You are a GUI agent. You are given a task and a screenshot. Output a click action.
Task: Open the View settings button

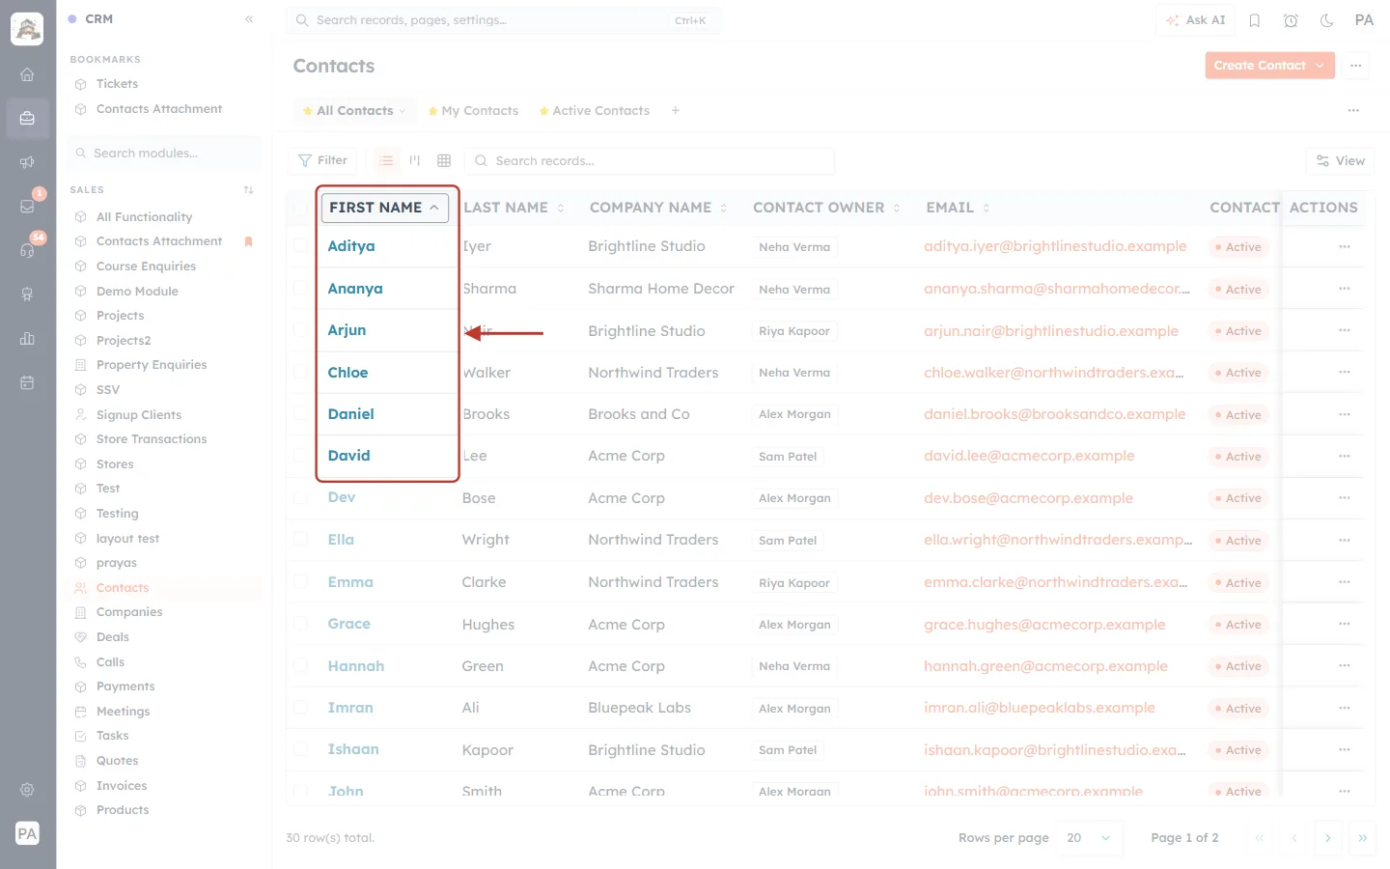[1340, 160]
